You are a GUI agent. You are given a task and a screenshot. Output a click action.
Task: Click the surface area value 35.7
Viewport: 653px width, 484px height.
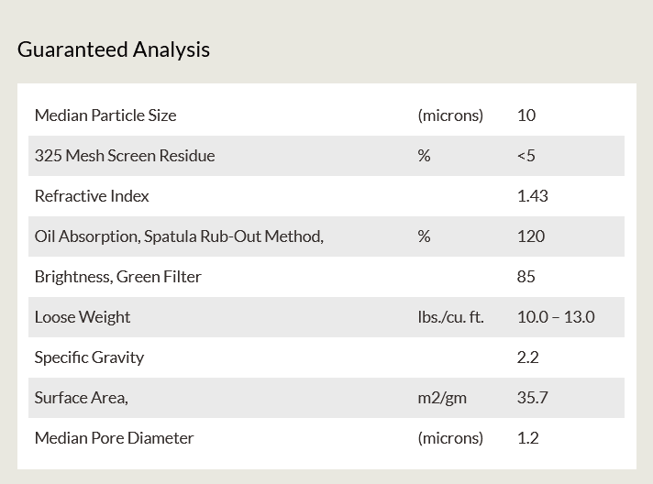[533, 398]
